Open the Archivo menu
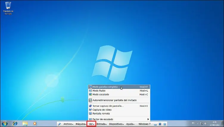The width and height of the screenshot is (224, 127). coord(68,124)
